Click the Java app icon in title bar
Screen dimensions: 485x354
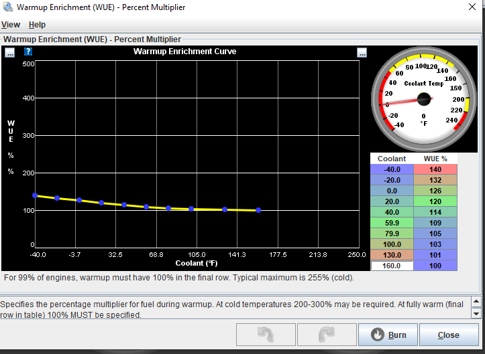tap(7, 7)
